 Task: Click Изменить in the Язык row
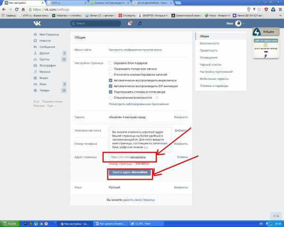pyautogui.click(x=181, y=188)
